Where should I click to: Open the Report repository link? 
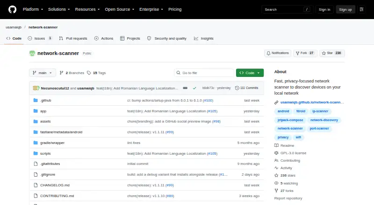coord(288,198)
